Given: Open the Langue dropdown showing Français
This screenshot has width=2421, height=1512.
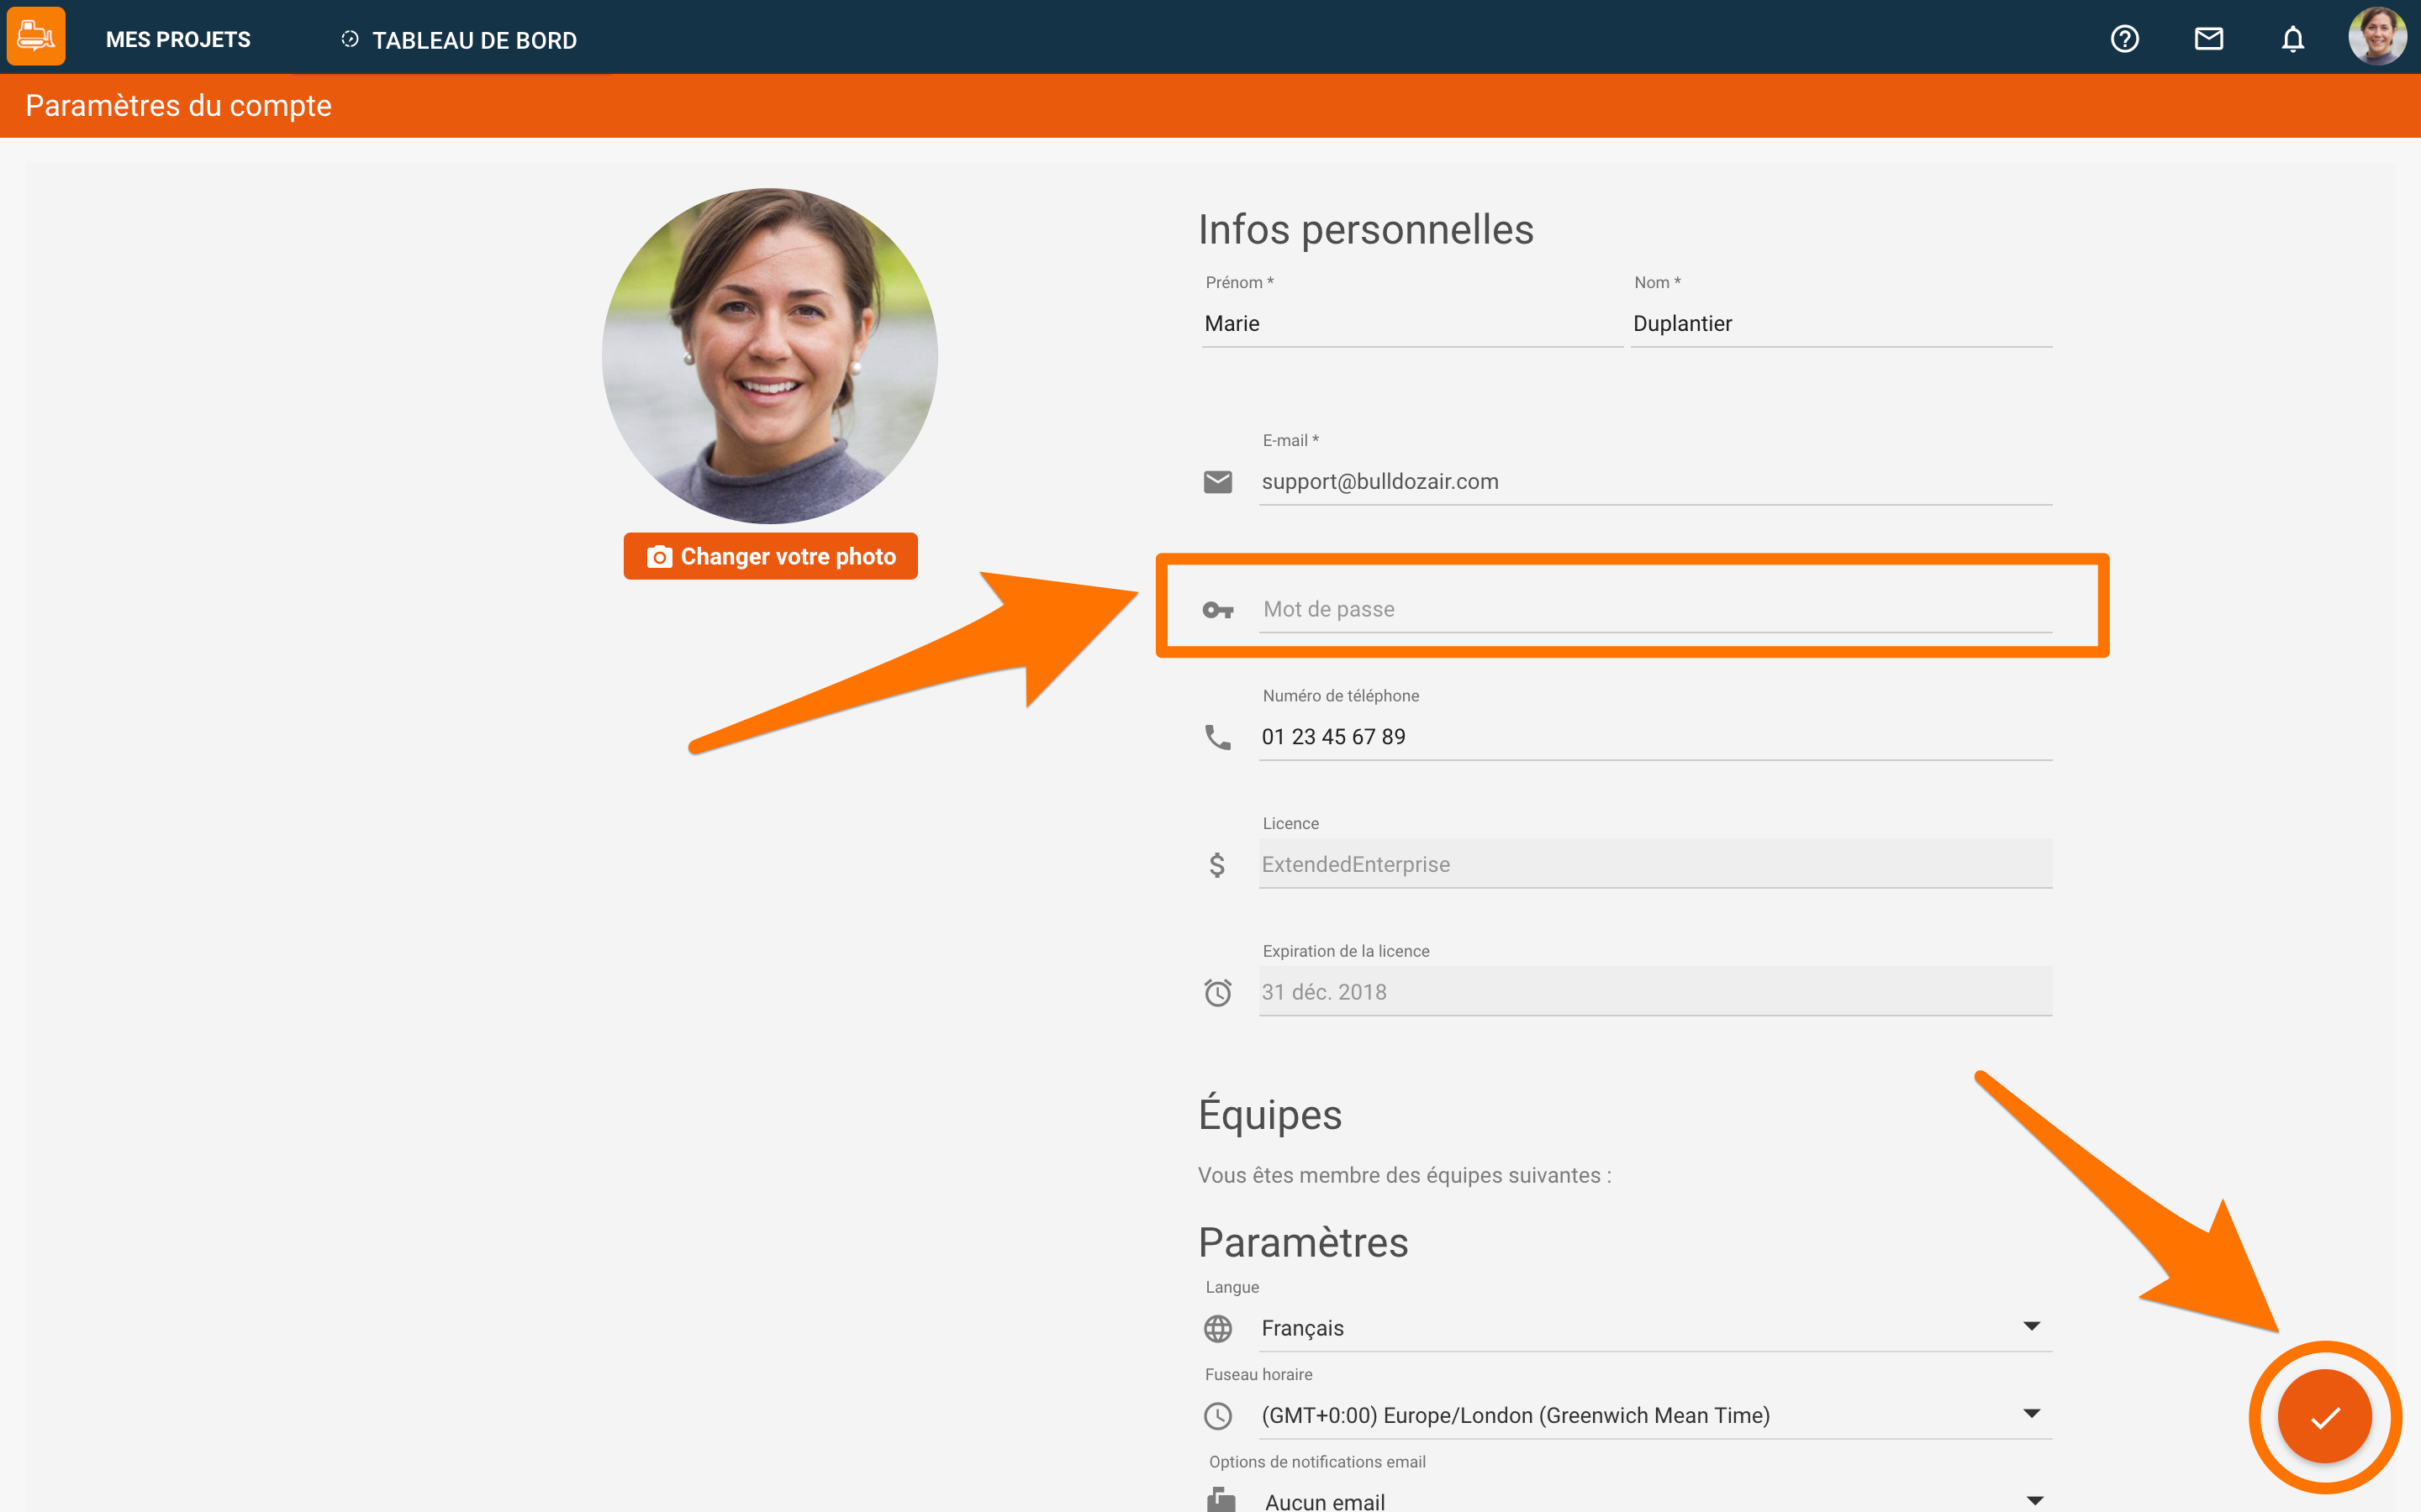Looking at the screenshot, I should tap(1654, 1328).
